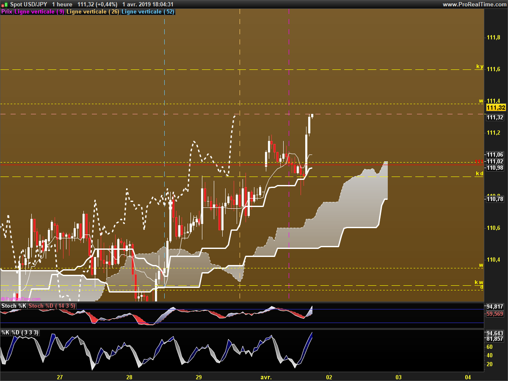Select the 'k y' horizontal level label
Screen dimensions: 508x381
[x=479, y=66]
